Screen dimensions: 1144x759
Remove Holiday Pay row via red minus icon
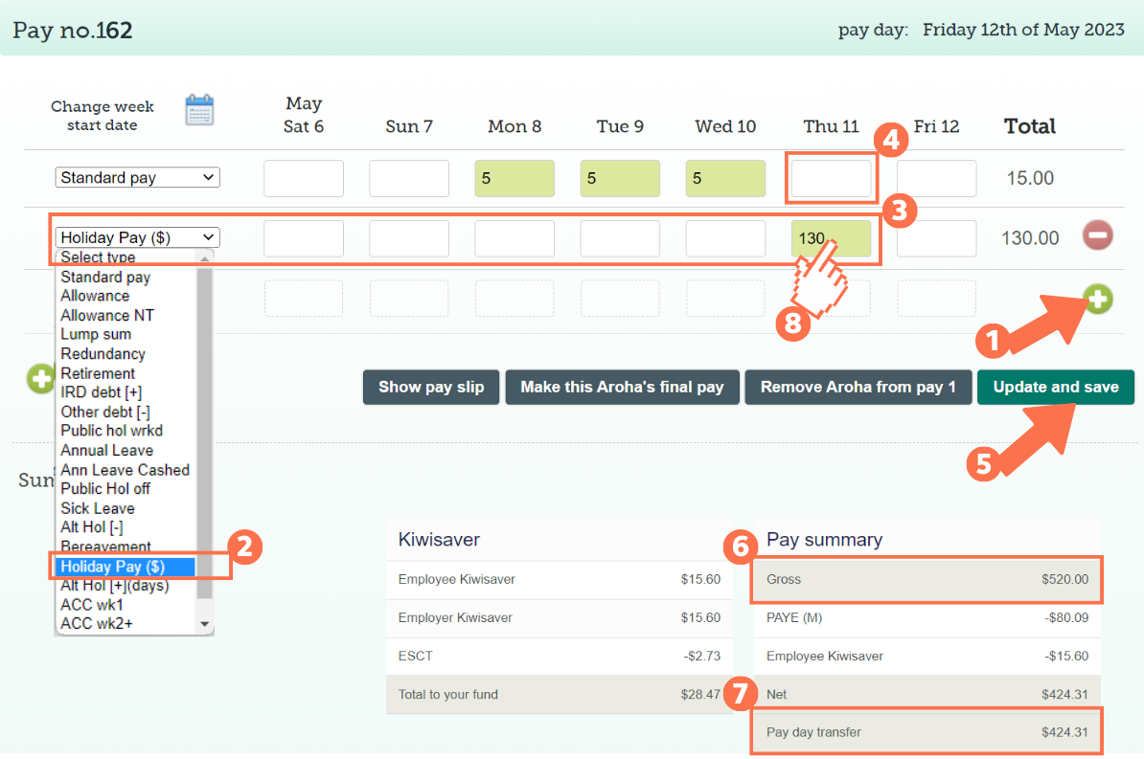point(1098,234)
